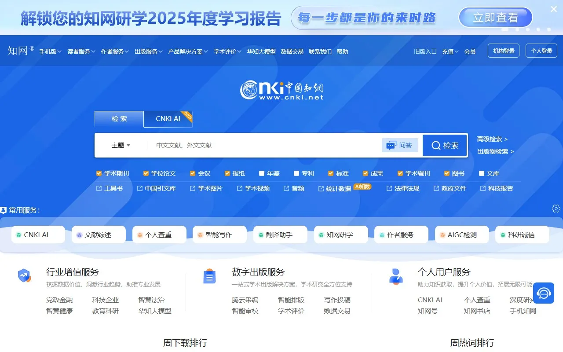Image resolution: width=563 pixels, height=352 pixels.
Task: Switch to the CNKI AI tab
Action: click(167, 119)
